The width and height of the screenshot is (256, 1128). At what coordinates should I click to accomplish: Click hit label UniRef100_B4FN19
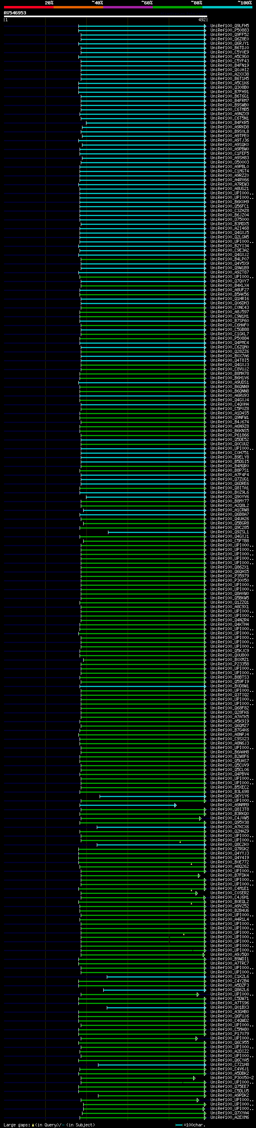click(230, 65)
